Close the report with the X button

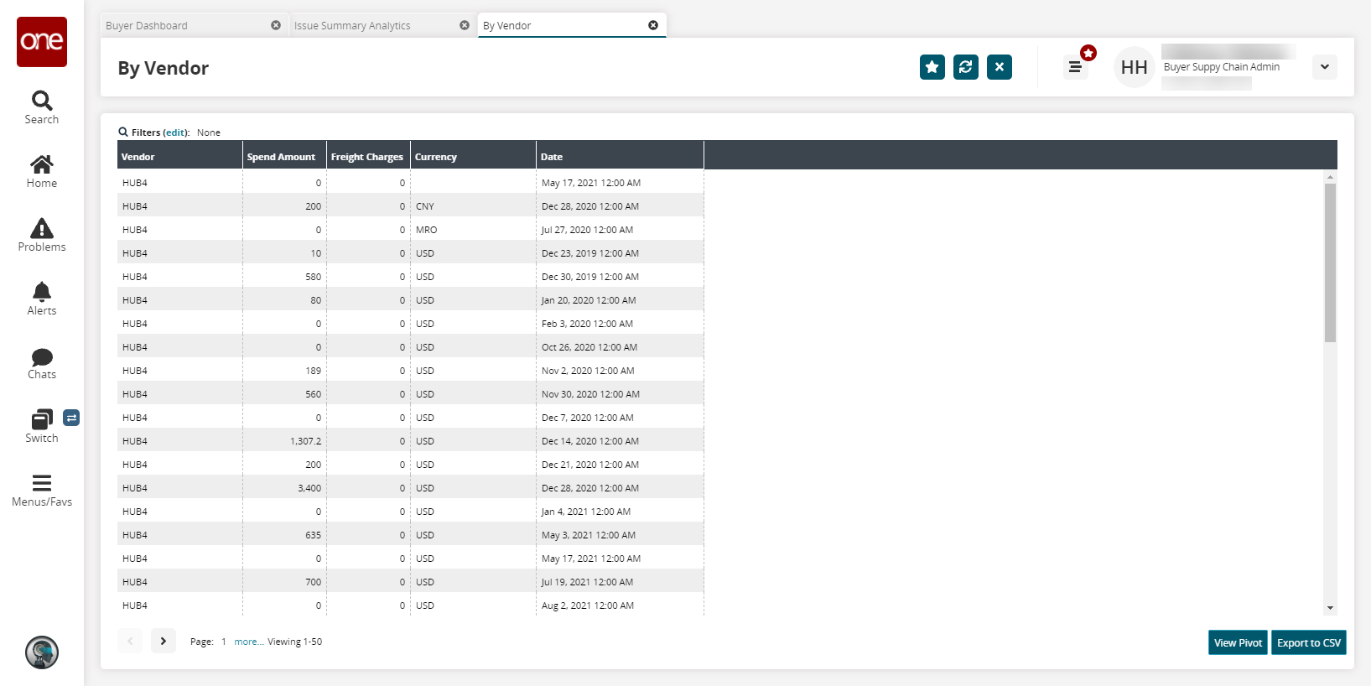999,67
